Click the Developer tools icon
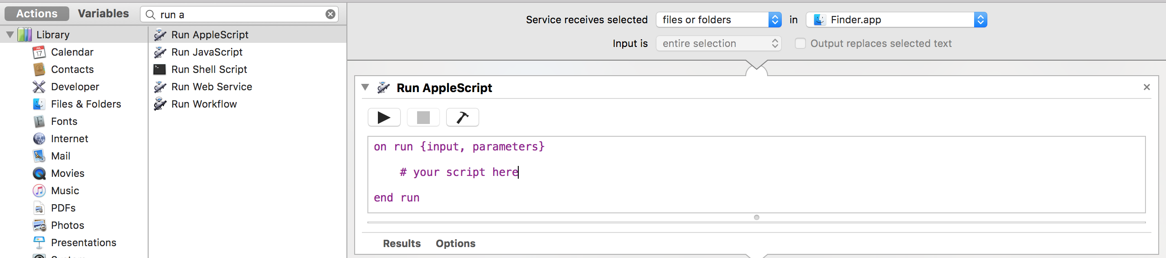This screenshot has width=1166, height=258. [39, 87]
